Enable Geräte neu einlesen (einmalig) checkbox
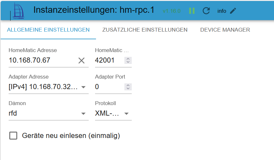The height and width of the screenshot is (160, 274). 13,136
